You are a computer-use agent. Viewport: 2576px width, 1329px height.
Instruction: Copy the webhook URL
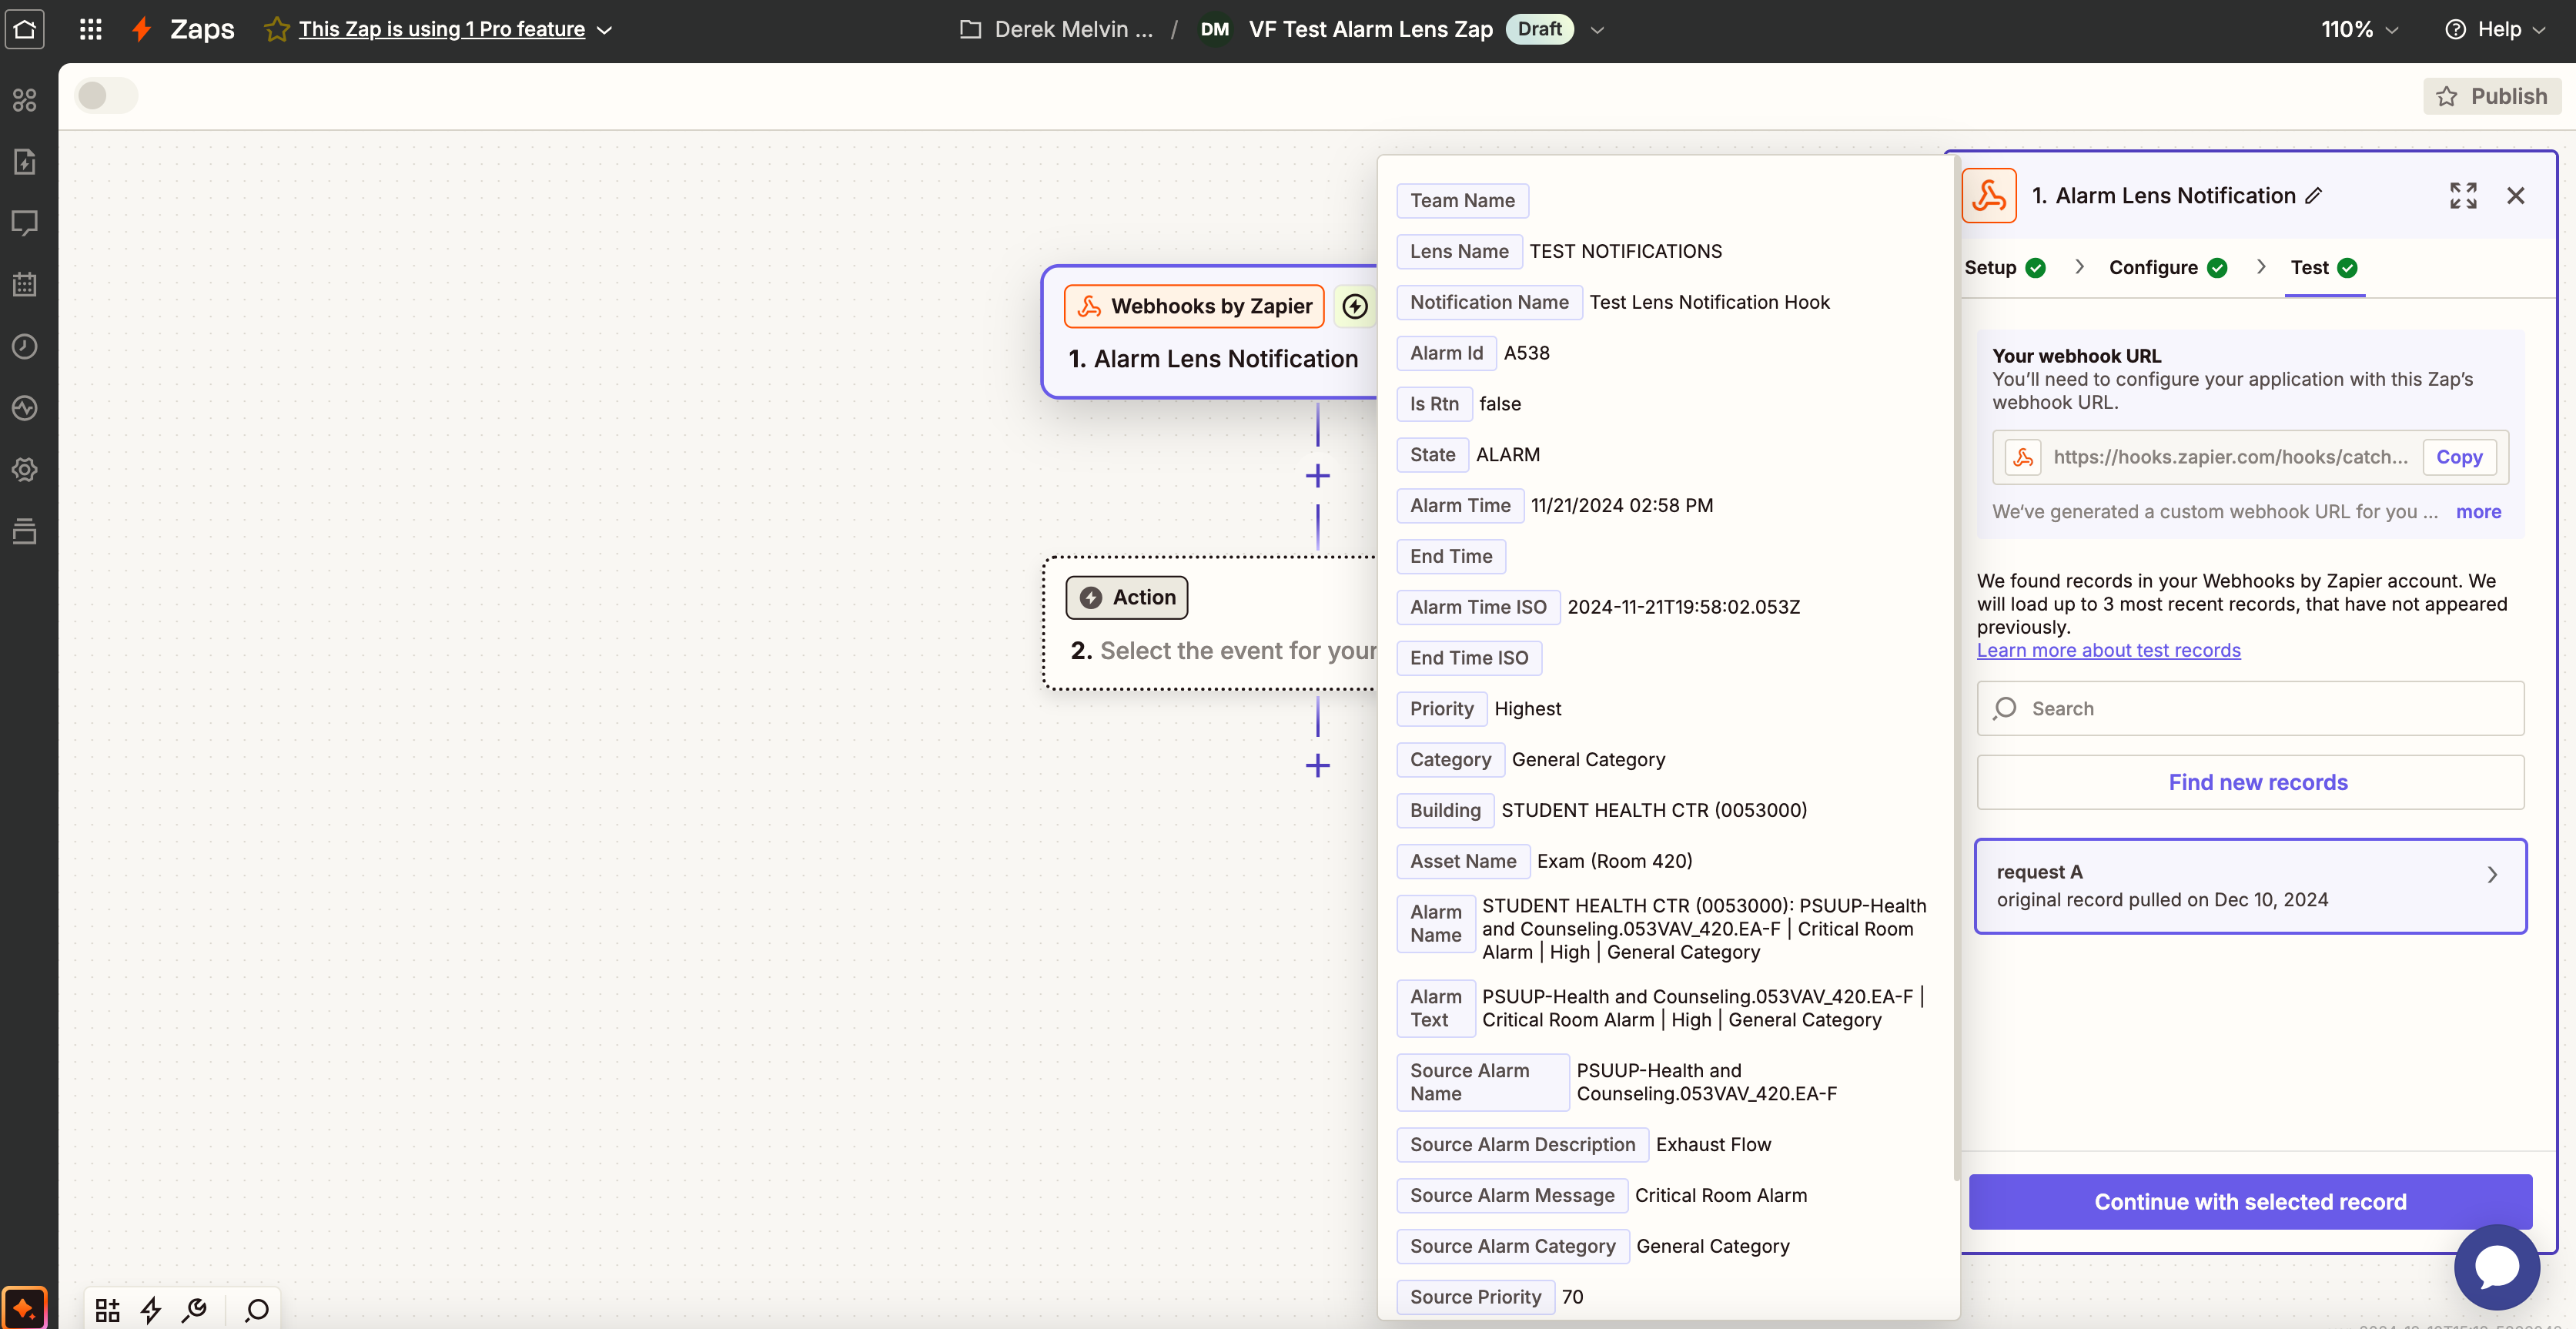click(2459, 457)
